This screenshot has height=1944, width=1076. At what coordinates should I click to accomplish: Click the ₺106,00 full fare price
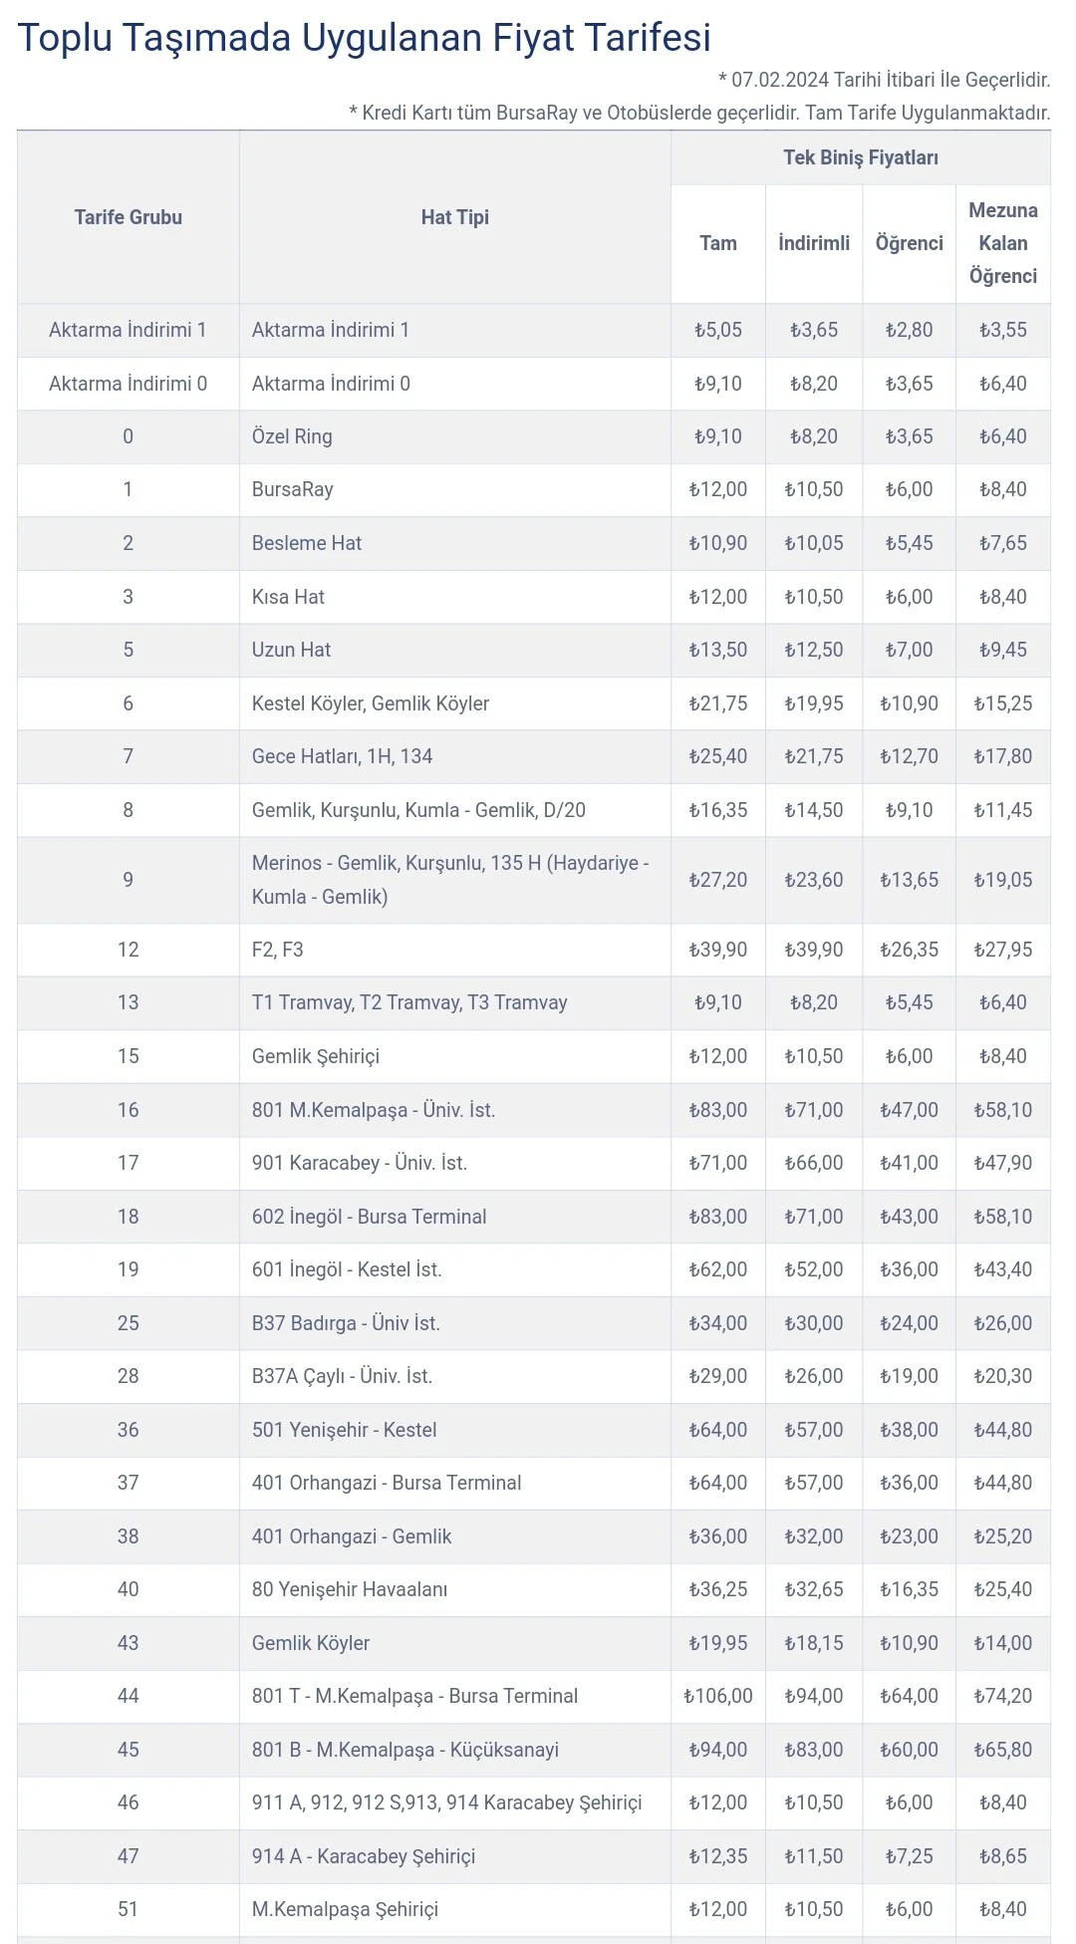click(x=717, y=1696)
